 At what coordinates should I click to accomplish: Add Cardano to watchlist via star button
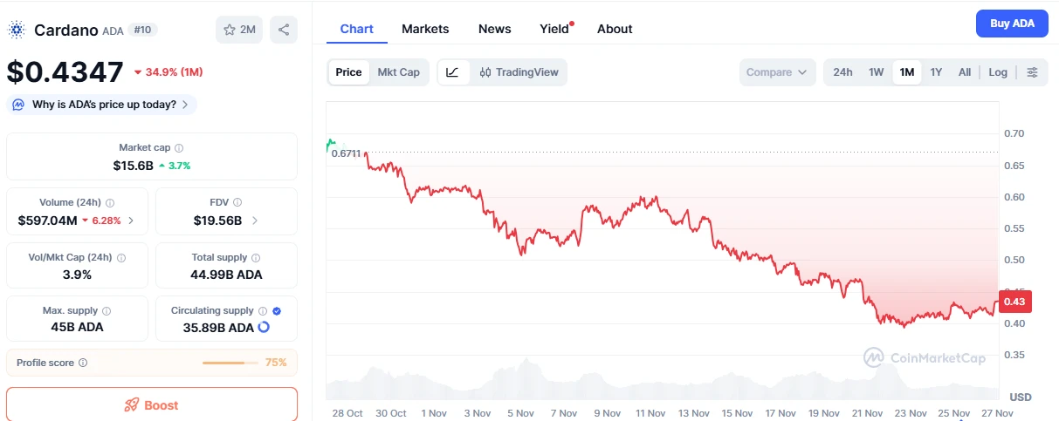(x=239, y=30)
